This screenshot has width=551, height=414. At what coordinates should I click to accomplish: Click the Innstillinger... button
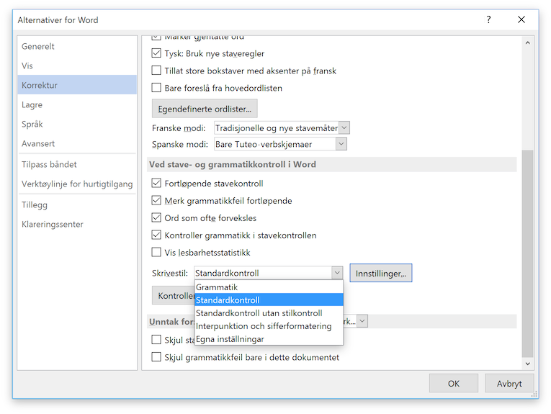[380, 273]
